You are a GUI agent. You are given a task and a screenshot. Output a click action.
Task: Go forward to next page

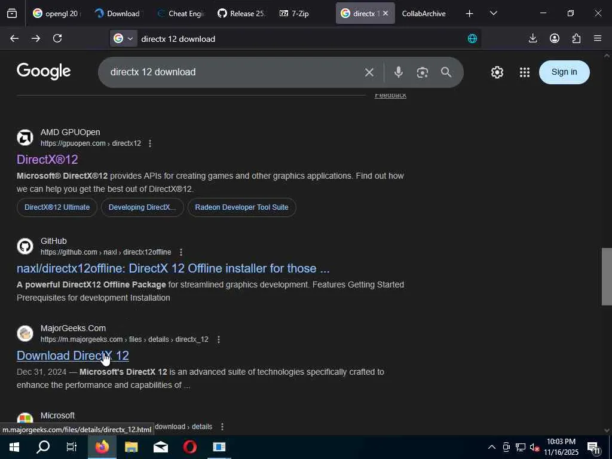click(36, 38)
